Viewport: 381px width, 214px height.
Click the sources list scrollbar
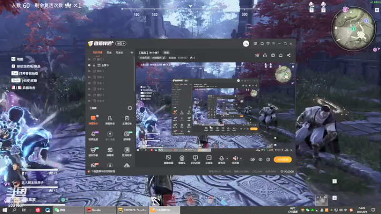134,74
